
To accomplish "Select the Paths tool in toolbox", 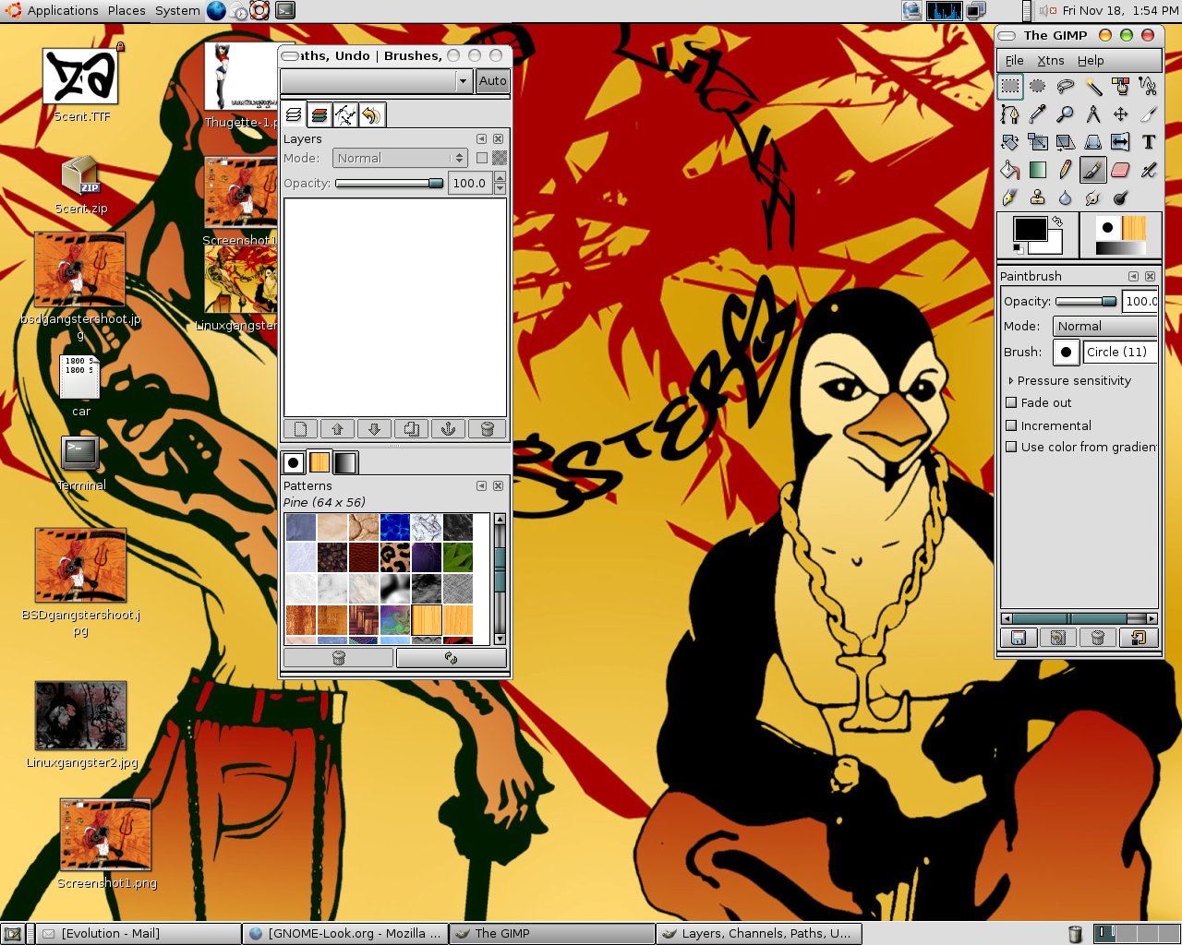I will [1010, 114].
